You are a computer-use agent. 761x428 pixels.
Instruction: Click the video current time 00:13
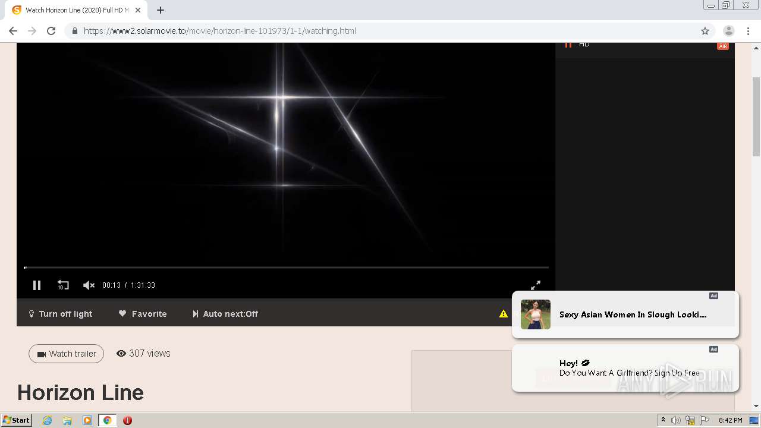pyautogui.click(x=111, y=285)
